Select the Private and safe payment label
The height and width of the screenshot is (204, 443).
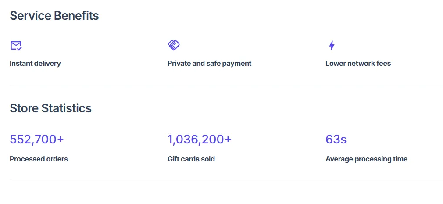point(209,63)
